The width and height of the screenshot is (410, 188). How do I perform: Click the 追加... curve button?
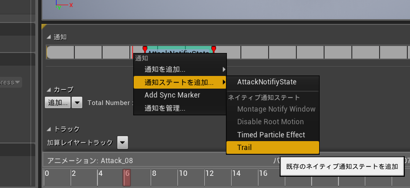coord(57,103)
